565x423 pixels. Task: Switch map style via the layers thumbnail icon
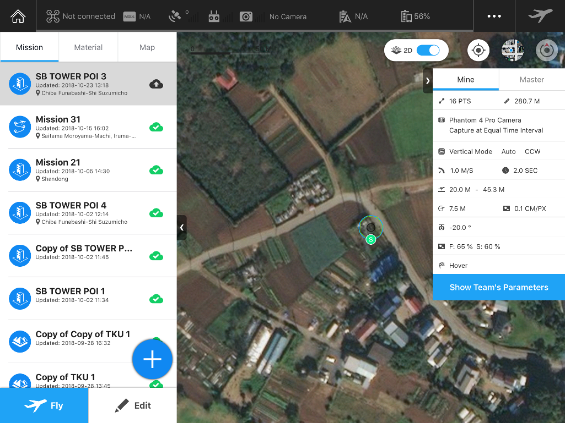[512, 50]
